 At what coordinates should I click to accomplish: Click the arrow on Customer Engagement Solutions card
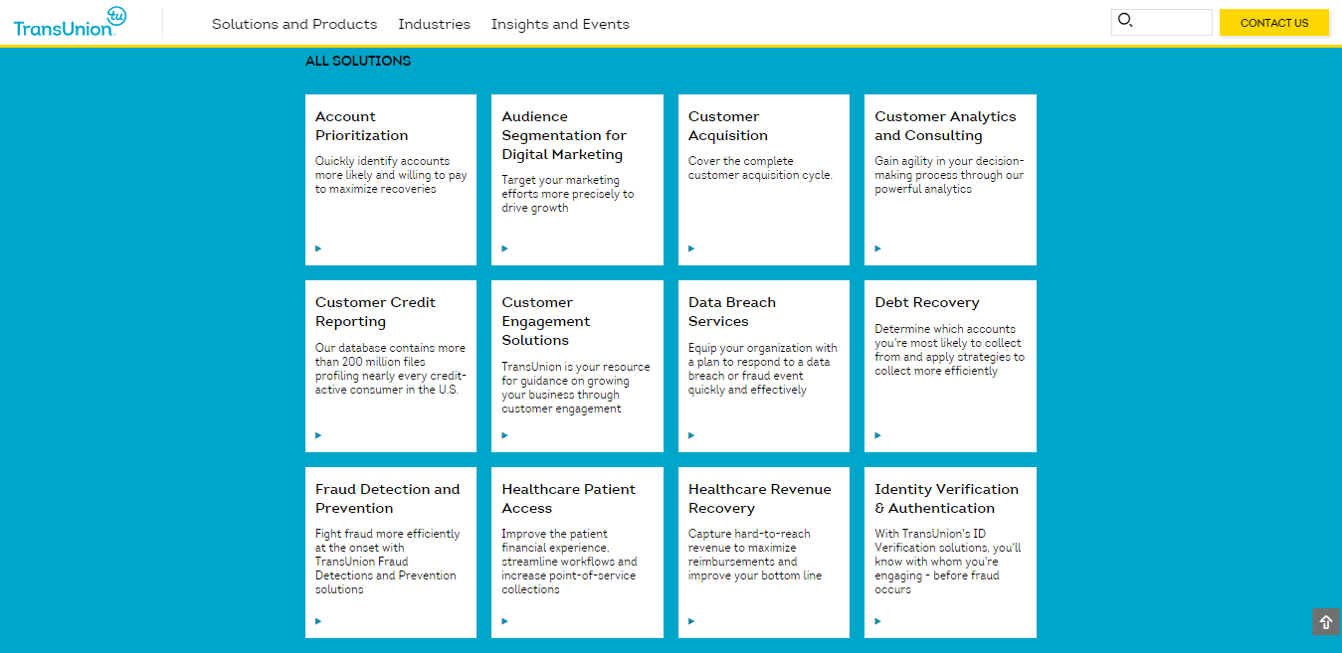tap(504, 435)
